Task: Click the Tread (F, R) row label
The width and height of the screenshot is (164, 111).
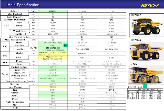Action: click(x=19, y=34)
